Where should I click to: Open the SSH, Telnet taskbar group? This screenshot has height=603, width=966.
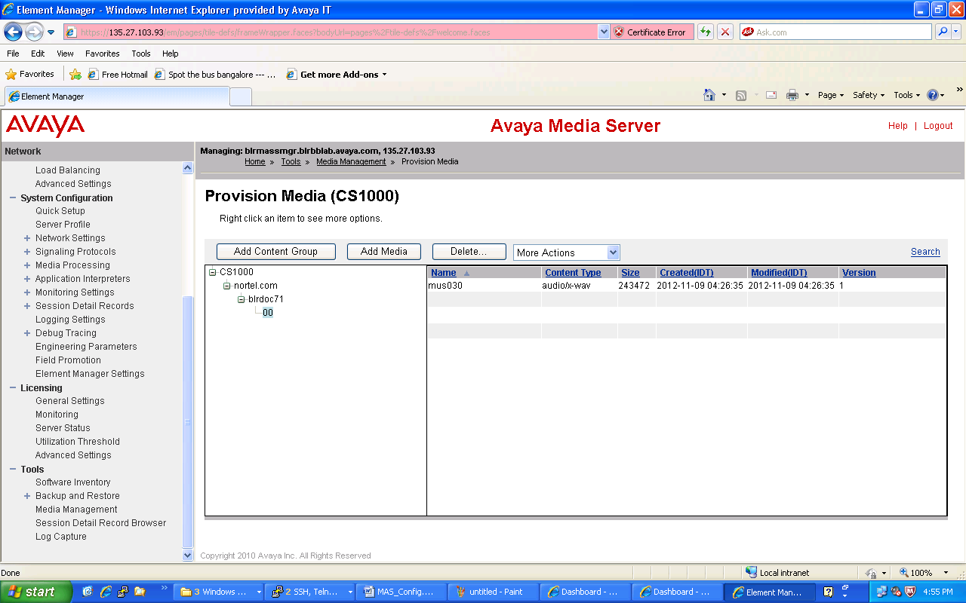coord(311,592)
